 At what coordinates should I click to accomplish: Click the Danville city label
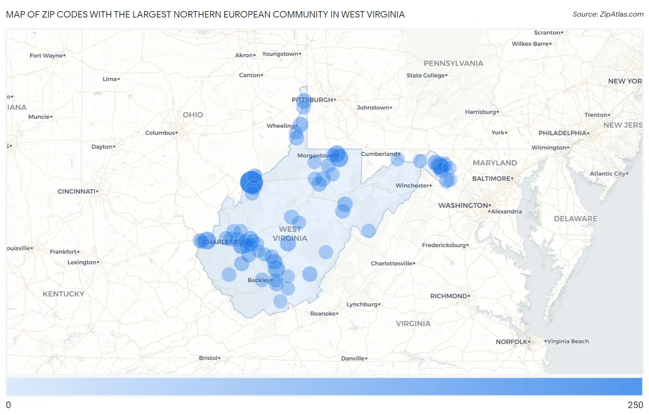(353, 358)
